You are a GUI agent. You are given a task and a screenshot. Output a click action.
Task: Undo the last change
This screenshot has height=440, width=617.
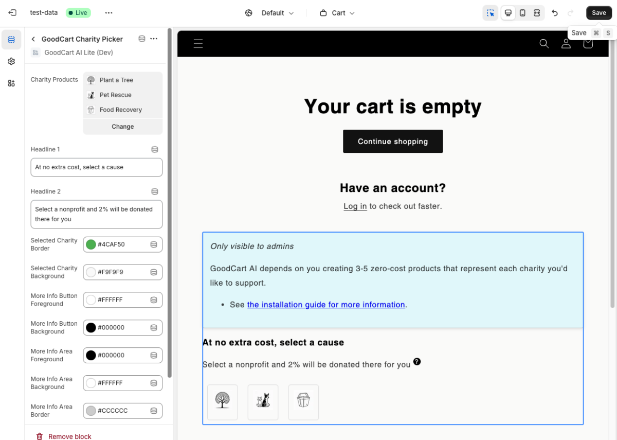click(x=555, y=12)
